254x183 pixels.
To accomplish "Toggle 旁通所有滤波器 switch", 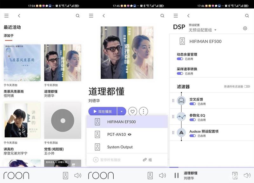I will point(247,87).
